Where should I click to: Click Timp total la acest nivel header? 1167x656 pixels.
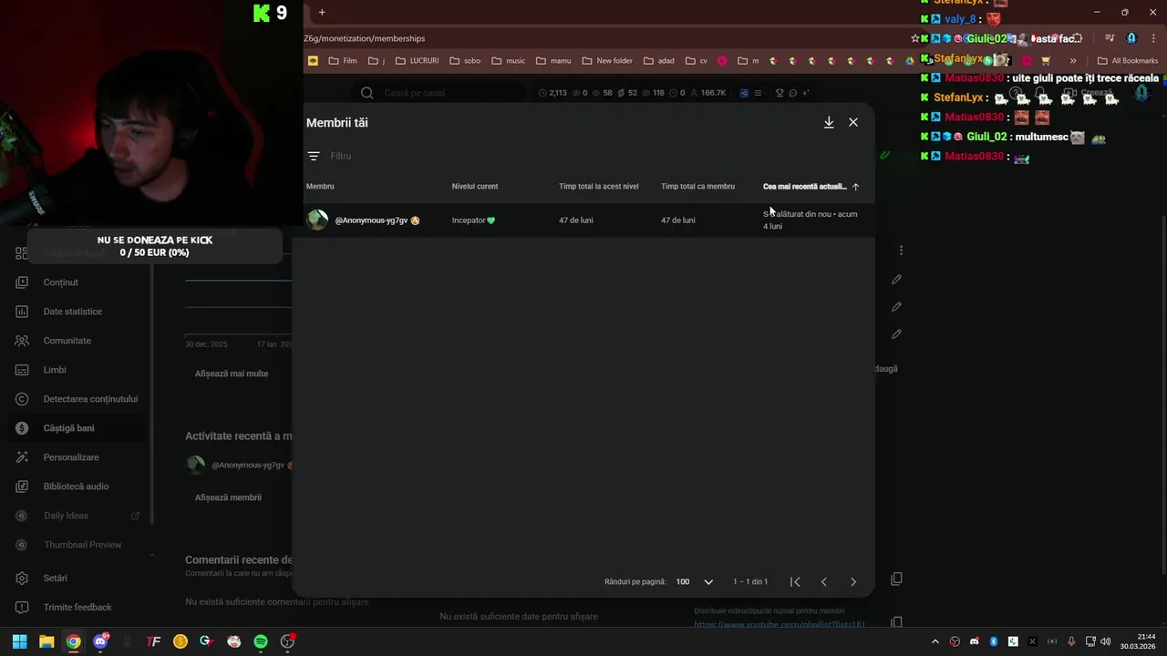pyautogui.click(x=599, y=187)
